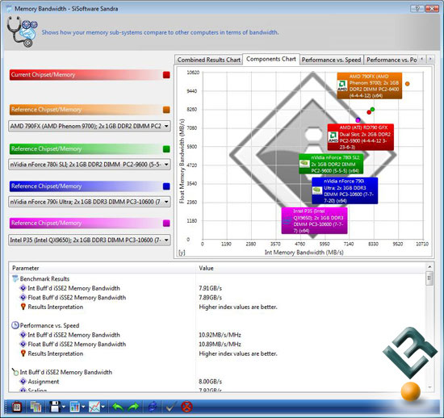Click the magenta Reference Chipset color square
Viewport: 444px width, 418px height.
pos(166,223)
